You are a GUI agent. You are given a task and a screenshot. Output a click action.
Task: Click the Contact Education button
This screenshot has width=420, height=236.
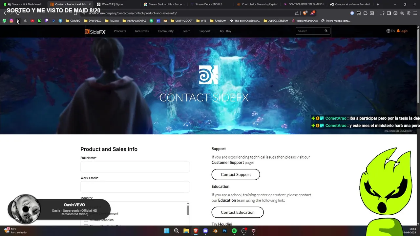click(238, 212)
